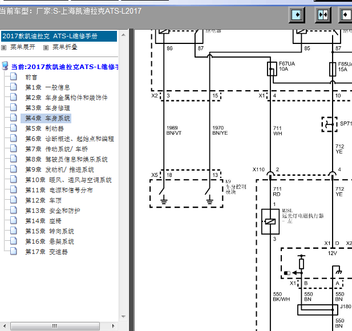Open 第7章 传动系统/车桥
The image size is (352, 331).
point(56,150)
